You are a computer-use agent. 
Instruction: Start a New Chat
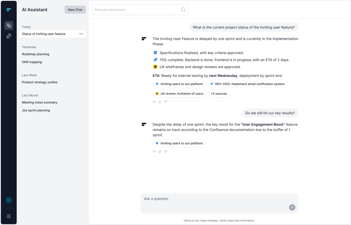75,9
